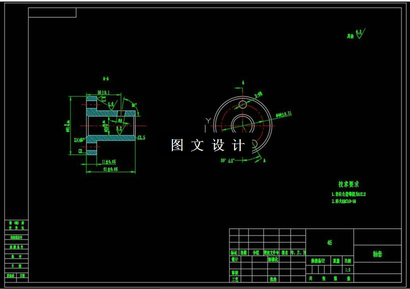This screenshot has width=410, height=289.
Task: Click the '技术要求' heading
Action: pyautogui.click(x=349, y=184)
